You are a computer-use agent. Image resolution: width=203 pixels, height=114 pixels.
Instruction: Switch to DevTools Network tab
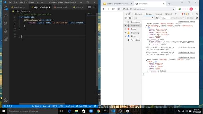click(168, 14)
